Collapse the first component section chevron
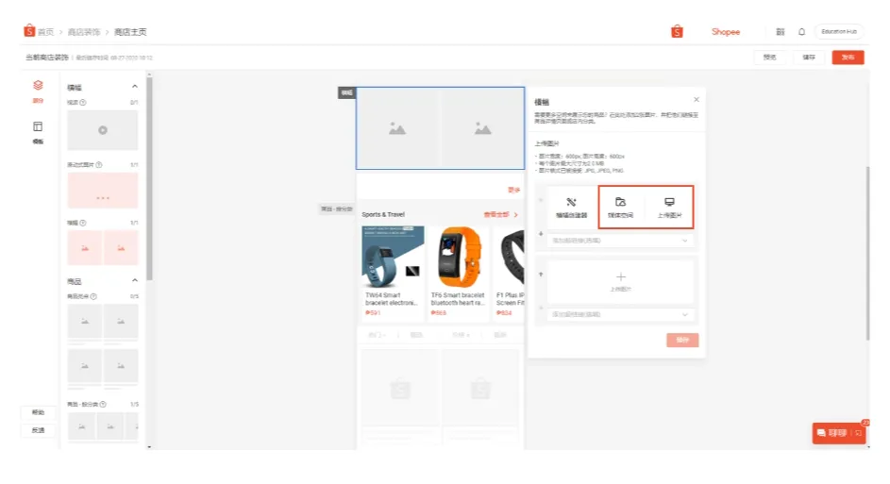Screen dimensions: 890x484 (x=135, y=86)
